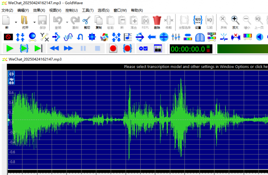Click the fast forward button

coord(68,49)
